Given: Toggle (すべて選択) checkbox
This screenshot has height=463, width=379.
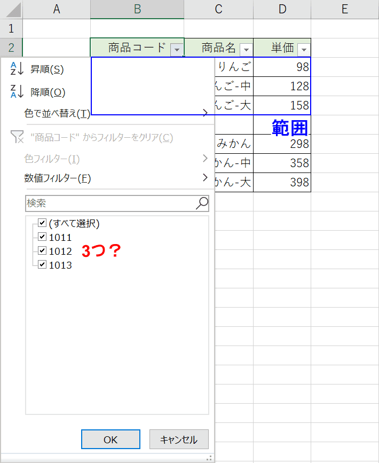Looking at the screenshot, I should [x=42, y=223].
